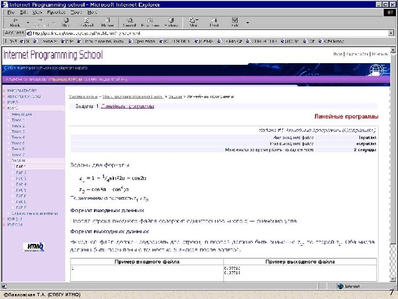Show the History pane from toolbar

click(171, 22)
